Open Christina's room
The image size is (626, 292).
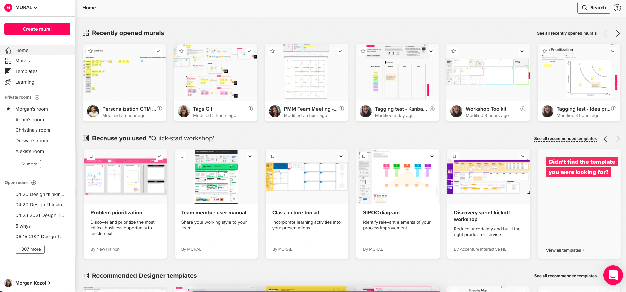click(33, 130)
